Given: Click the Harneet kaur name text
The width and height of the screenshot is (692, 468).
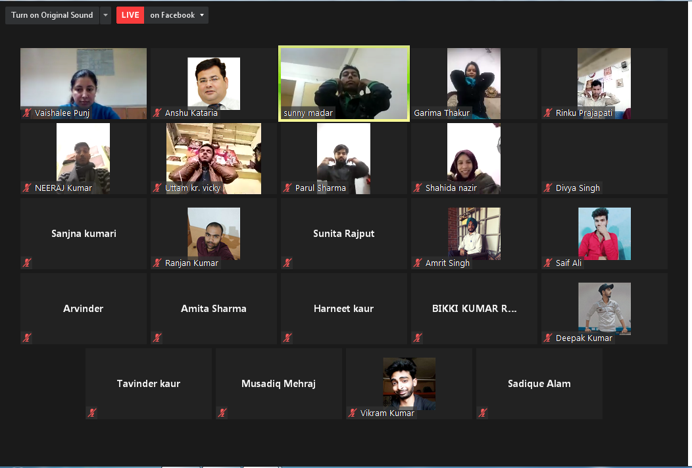Looking at the screenshot, I should [x=344, y=309].
